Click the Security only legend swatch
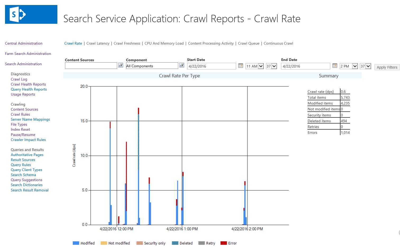 [x=140, y=243]
